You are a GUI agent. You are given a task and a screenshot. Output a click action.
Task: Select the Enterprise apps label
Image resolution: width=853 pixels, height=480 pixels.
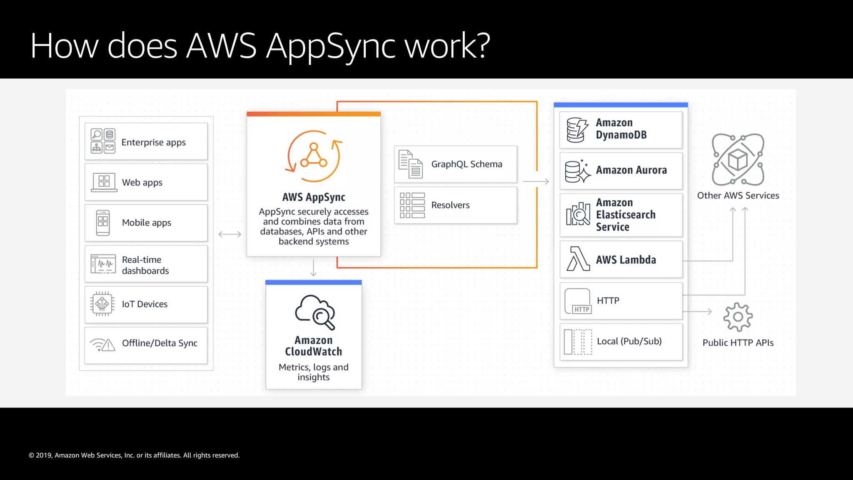coord(154,142)
